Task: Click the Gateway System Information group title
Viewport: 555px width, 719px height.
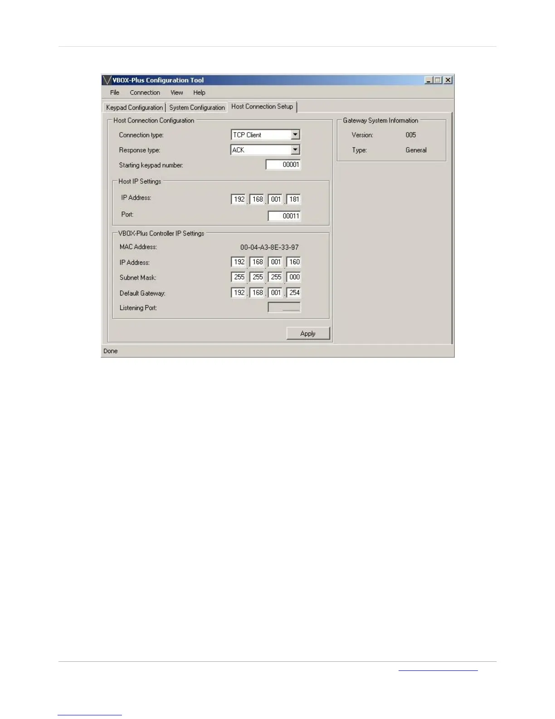Action: pos(380,120)
